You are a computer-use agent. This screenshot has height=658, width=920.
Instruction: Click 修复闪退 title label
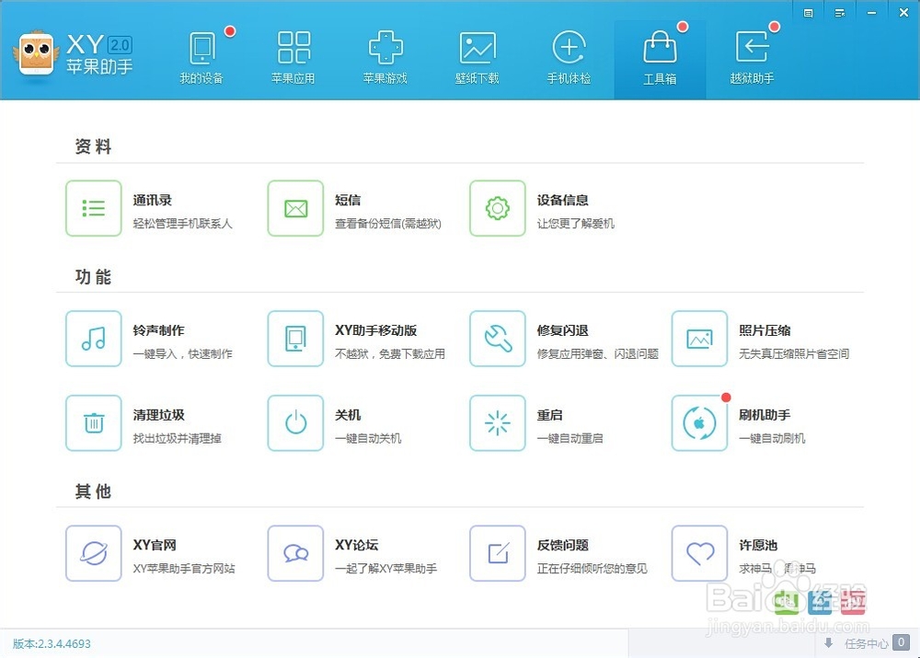click(x=563, y=330)
